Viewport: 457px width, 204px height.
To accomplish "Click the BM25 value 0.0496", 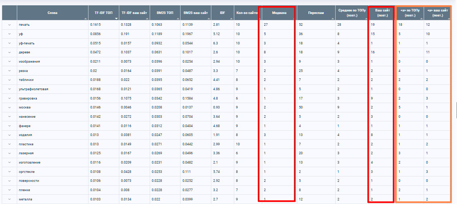I will point(188,153).
